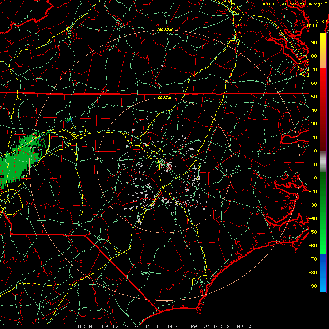Click the -90 scale value
329x329 pixels.
313,286
